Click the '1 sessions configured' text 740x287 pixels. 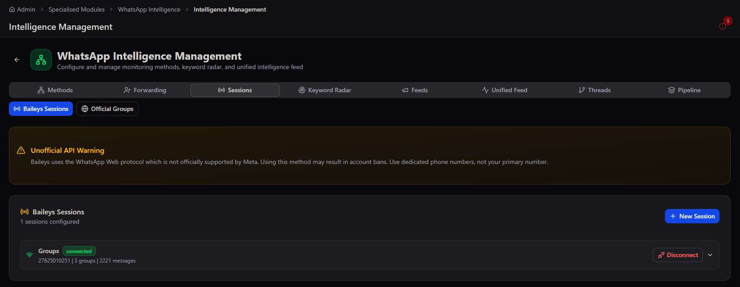[x=50, y=221]
